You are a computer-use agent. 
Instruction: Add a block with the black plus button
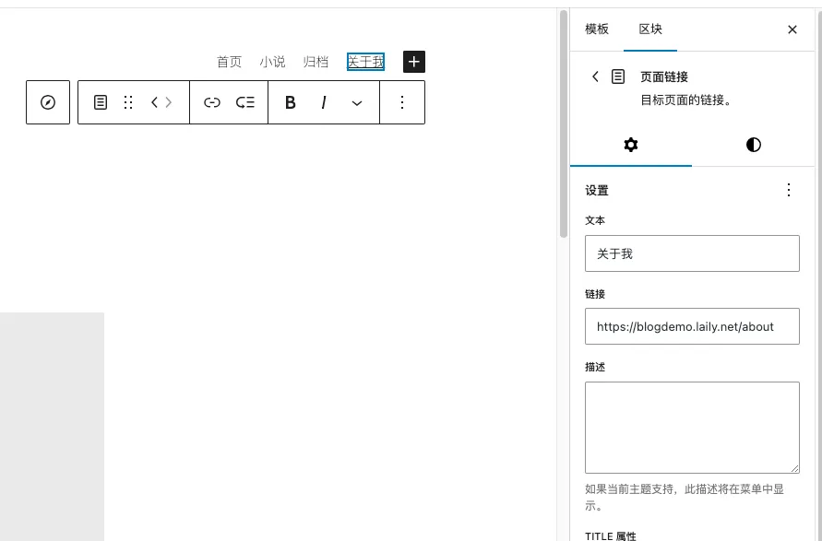click(x=414, y=62)
